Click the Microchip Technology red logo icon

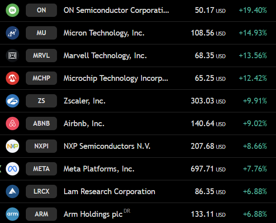12,78
